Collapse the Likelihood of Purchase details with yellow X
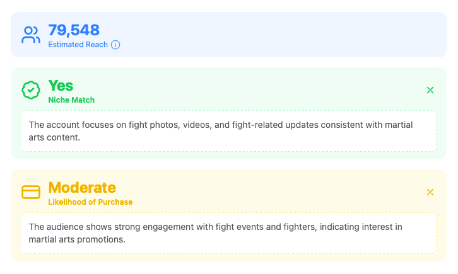 [430, 192]
